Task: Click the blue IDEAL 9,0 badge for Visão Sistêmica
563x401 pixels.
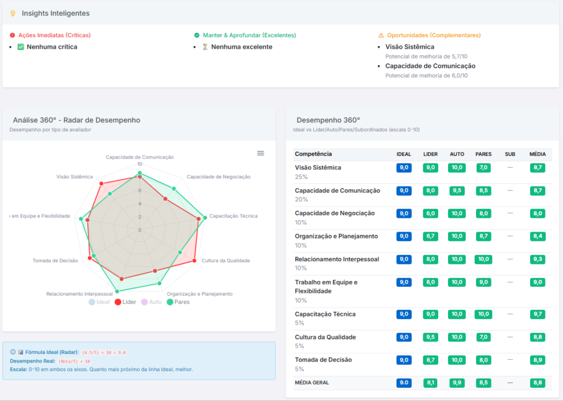Action: point(404,168)
